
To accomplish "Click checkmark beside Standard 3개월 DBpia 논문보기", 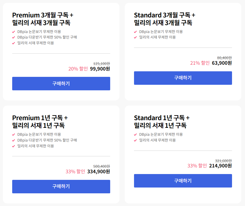I will click(135, 32).
